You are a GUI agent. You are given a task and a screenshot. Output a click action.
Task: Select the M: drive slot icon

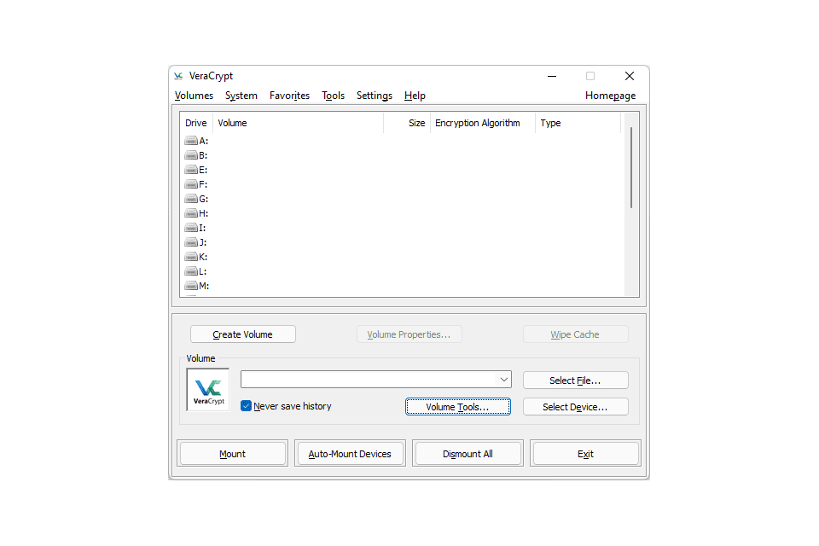pos(191,286)
